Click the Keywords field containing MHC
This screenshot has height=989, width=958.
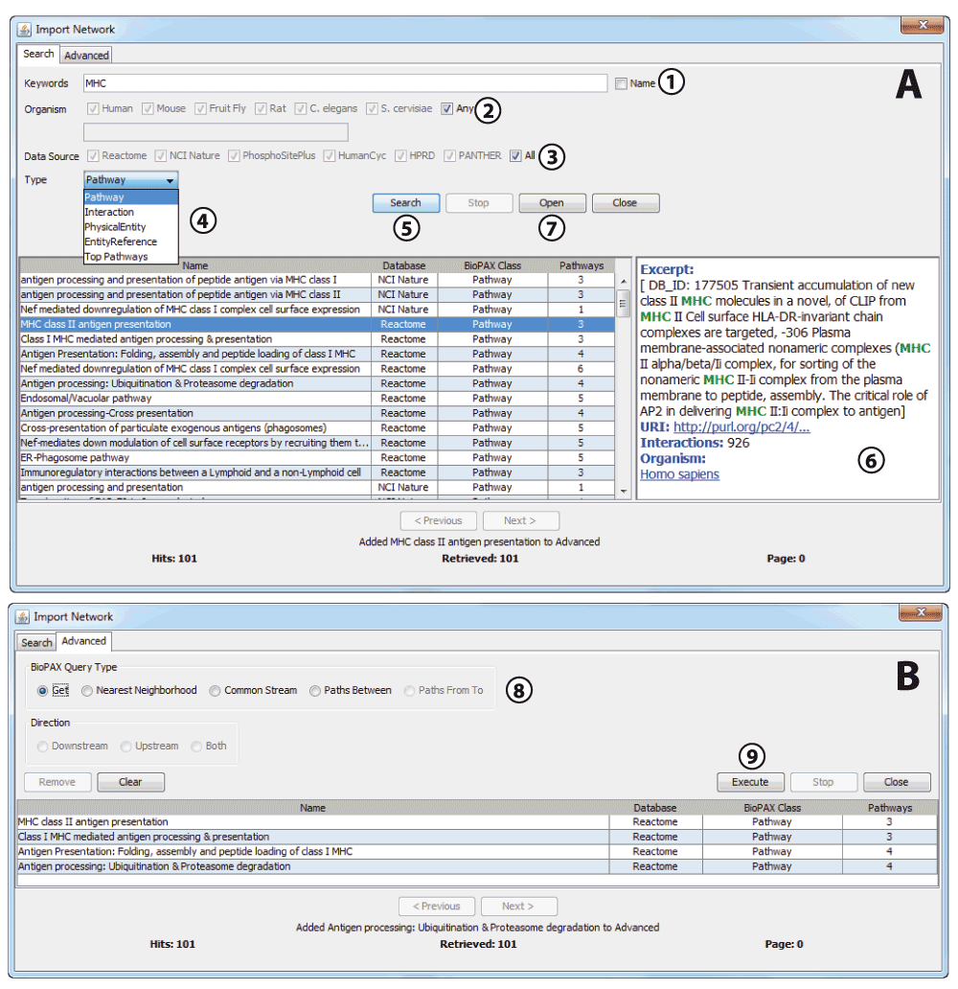pos(345,83)
